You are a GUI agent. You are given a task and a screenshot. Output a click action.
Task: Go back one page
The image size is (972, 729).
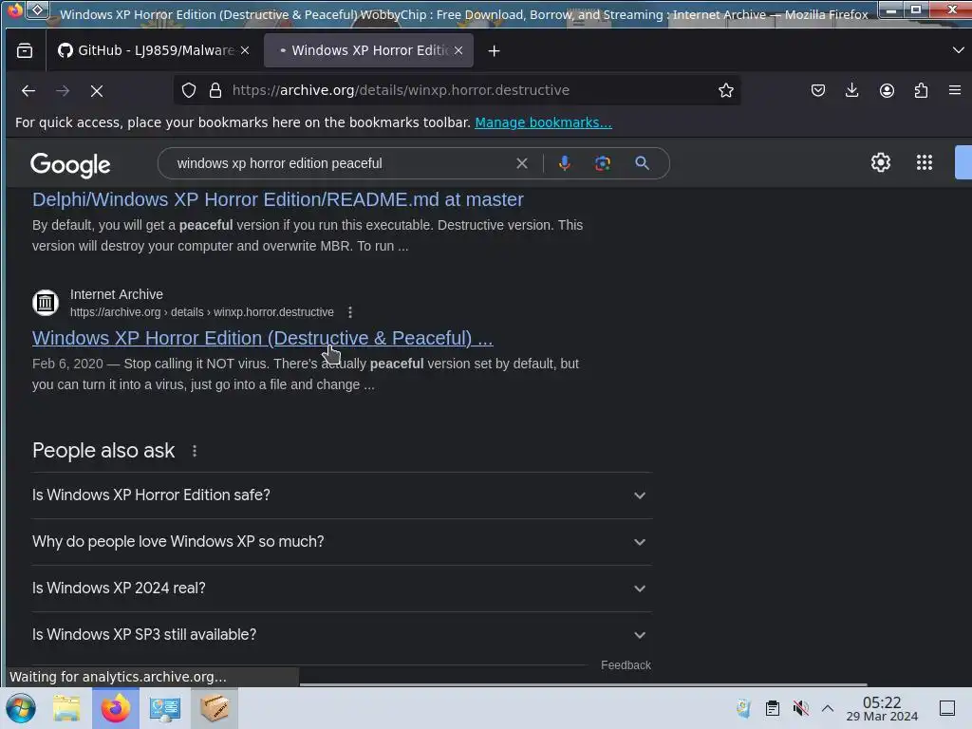[x=28, y=91]
